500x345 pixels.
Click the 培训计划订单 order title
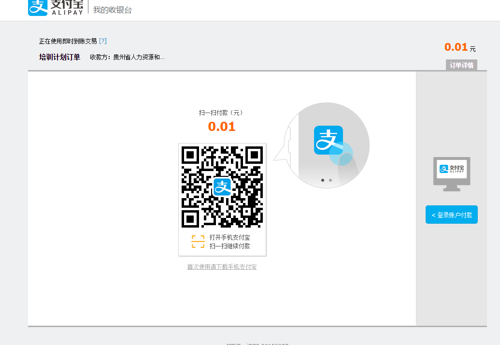click(59, 57)
